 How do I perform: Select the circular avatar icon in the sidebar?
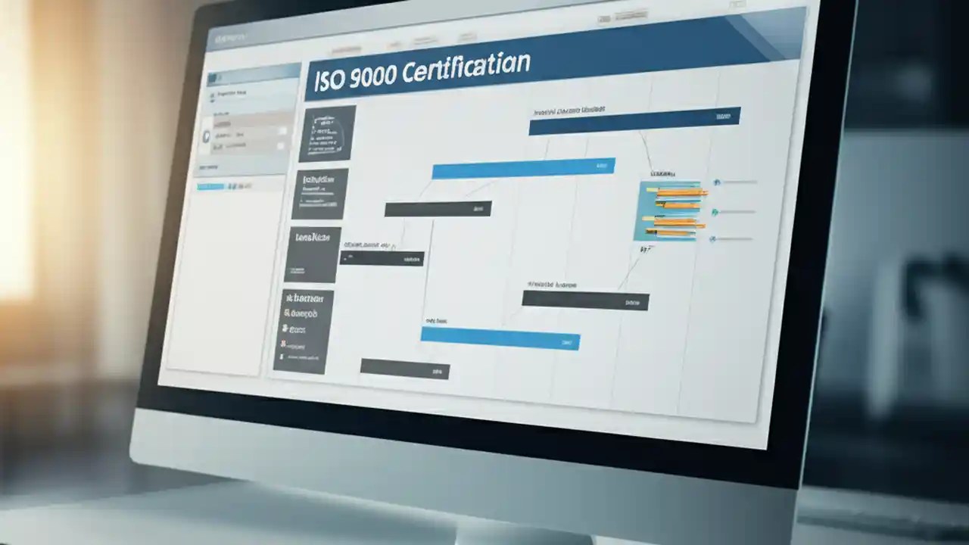pos(207,136)
